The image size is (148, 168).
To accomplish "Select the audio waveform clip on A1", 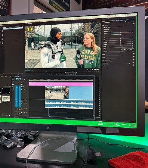I will click(x=69, y=104).
